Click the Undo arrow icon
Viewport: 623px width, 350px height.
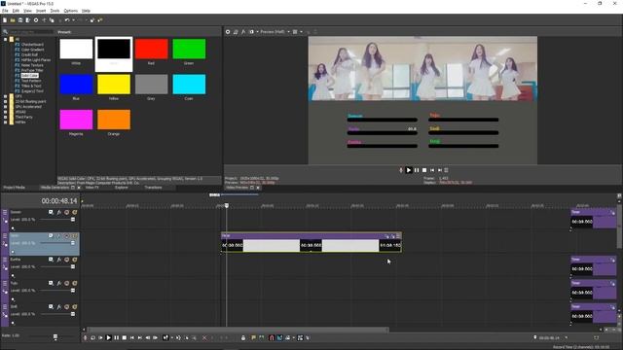(x=67, y=20)
